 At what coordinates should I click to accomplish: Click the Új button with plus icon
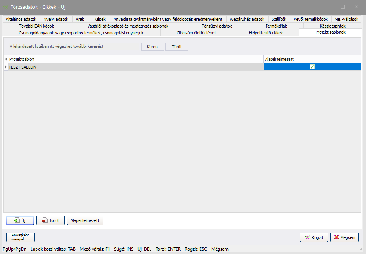pos(20,220)
